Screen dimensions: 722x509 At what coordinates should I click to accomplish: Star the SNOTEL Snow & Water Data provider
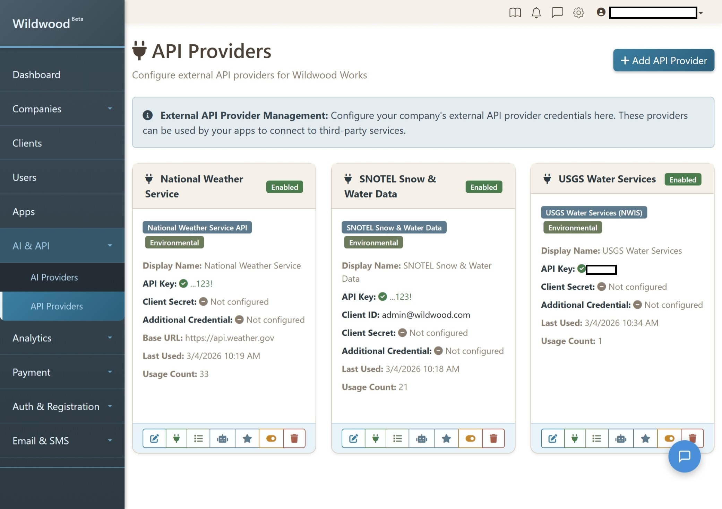coord(447,438)
